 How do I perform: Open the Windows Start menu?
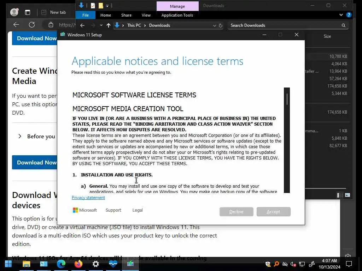tap(8, 264)
